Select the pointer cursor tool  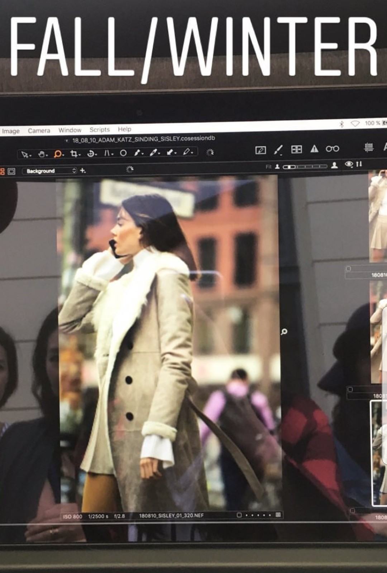point(24,154)
